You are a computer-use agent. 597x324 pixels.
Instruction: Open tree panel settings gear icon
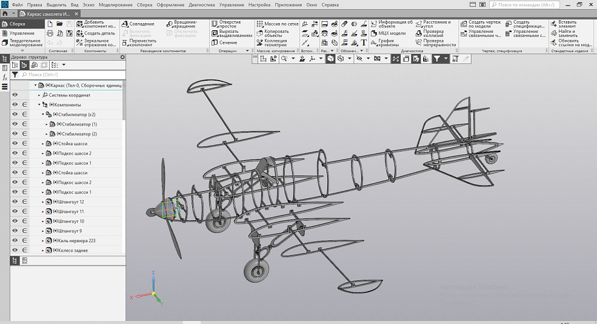click(x=122, y=57)
